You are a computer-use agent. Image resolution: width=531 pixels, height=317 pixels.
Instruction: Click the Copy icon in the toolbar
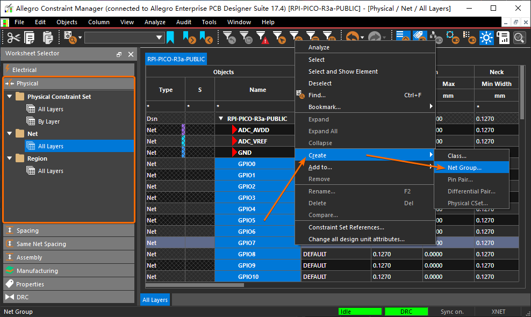point(30,38)
